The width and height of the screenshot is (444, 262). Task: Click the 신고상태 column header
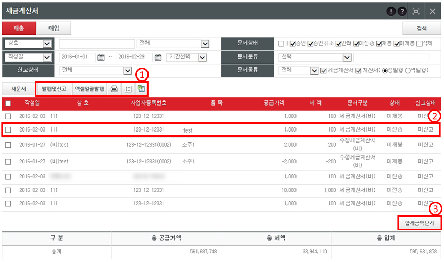pyautogui.click(x=425, y=103)
